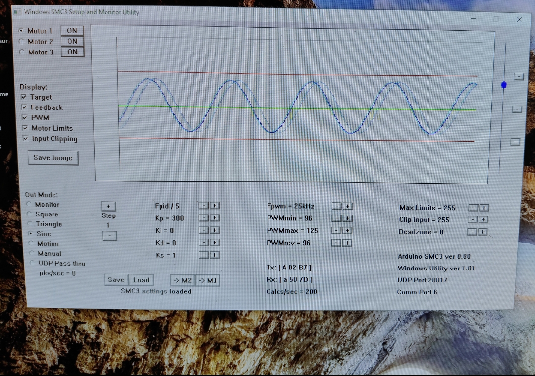Decrease Ki value
This screenshot has width=535, height=376.
click(x=204, y=230)
